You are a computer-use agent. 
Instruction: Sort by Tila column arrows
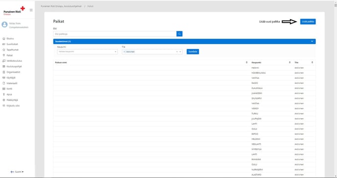[313, 62]
